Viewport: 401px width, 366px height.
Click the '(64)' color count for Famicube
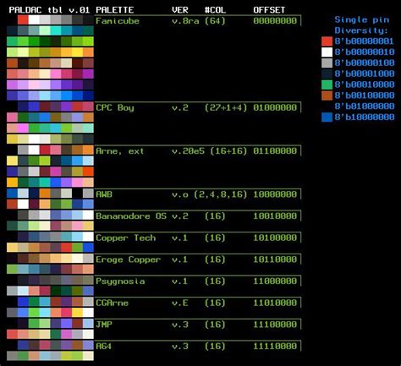click(215, 21)
